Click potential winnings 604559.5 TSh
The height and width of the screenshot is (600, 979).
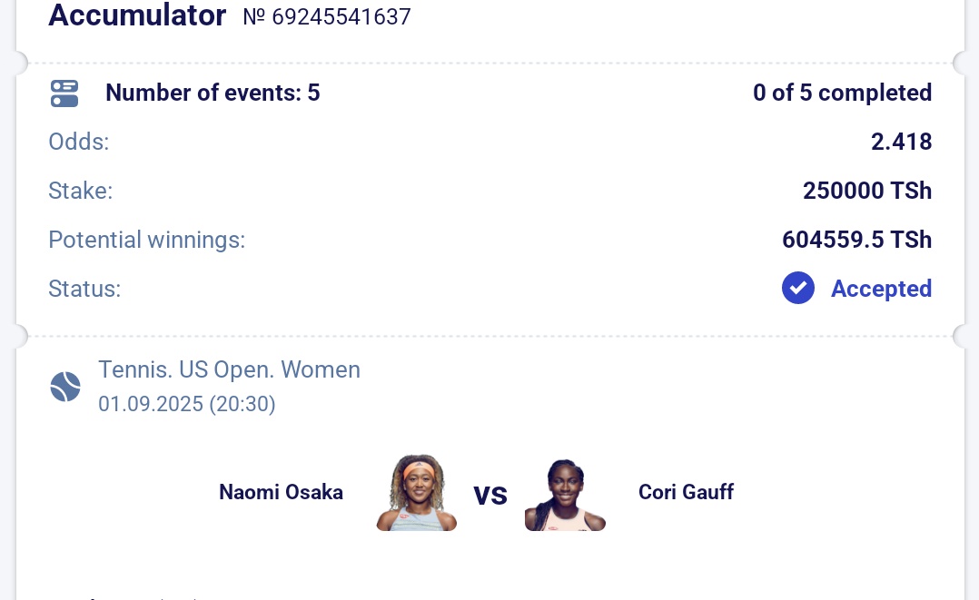(x=856, y=240)
